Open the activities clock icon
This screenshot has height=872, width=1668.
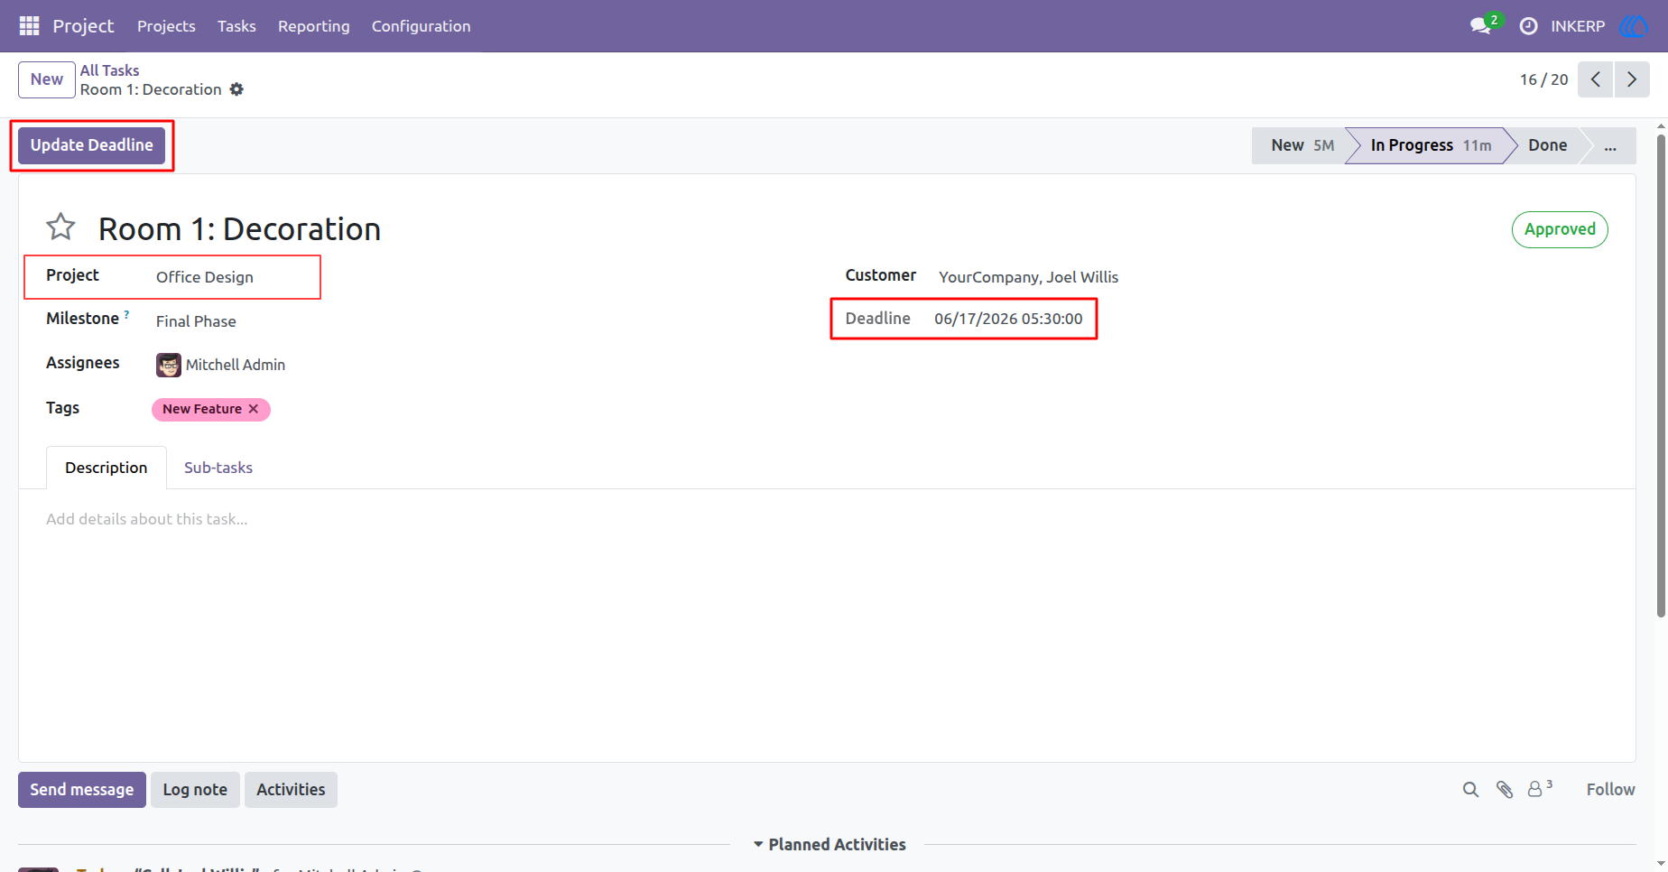point(1528,26)
